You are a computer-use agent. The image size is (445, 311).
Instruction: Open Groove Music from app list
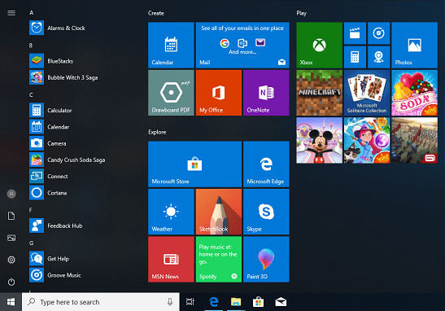(x=55, y=275)
